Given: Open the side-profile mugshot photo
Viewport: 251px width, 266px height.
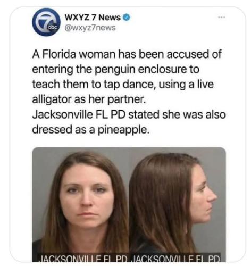Looking at the screenshot, I should click(x=178, y=204).
